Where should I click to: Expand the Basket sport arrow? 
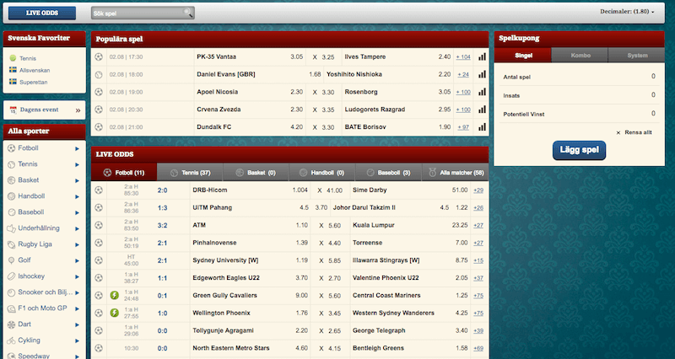point(77,180)
